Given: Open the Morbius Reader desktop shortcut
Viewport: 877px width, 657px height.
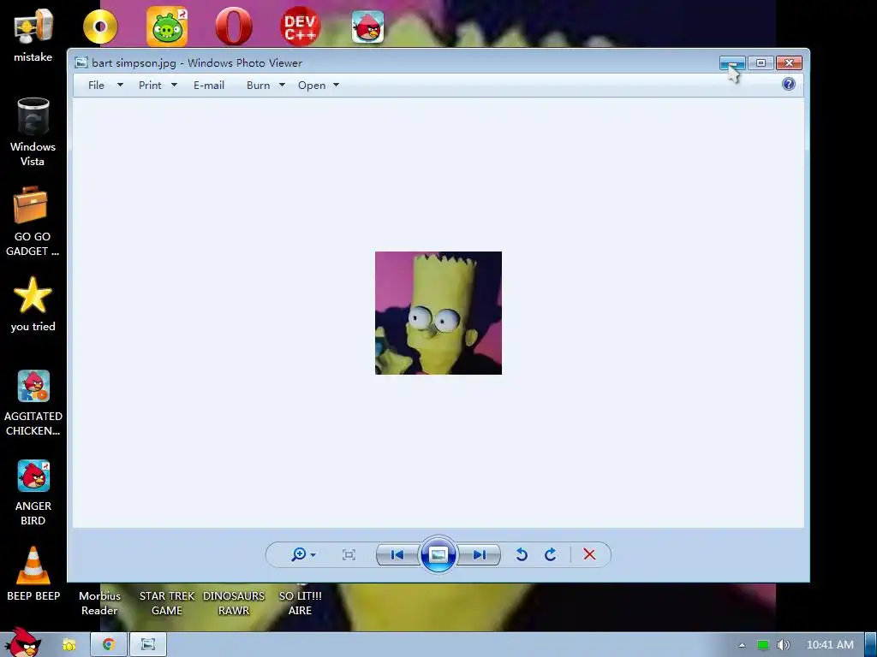Looking at the screenshot, I should (x=99, y=603).
